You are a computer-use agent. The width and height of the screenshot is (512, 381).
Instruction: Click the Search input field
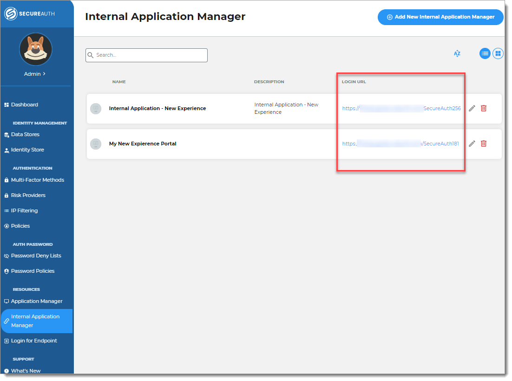(x=146, y=55)
